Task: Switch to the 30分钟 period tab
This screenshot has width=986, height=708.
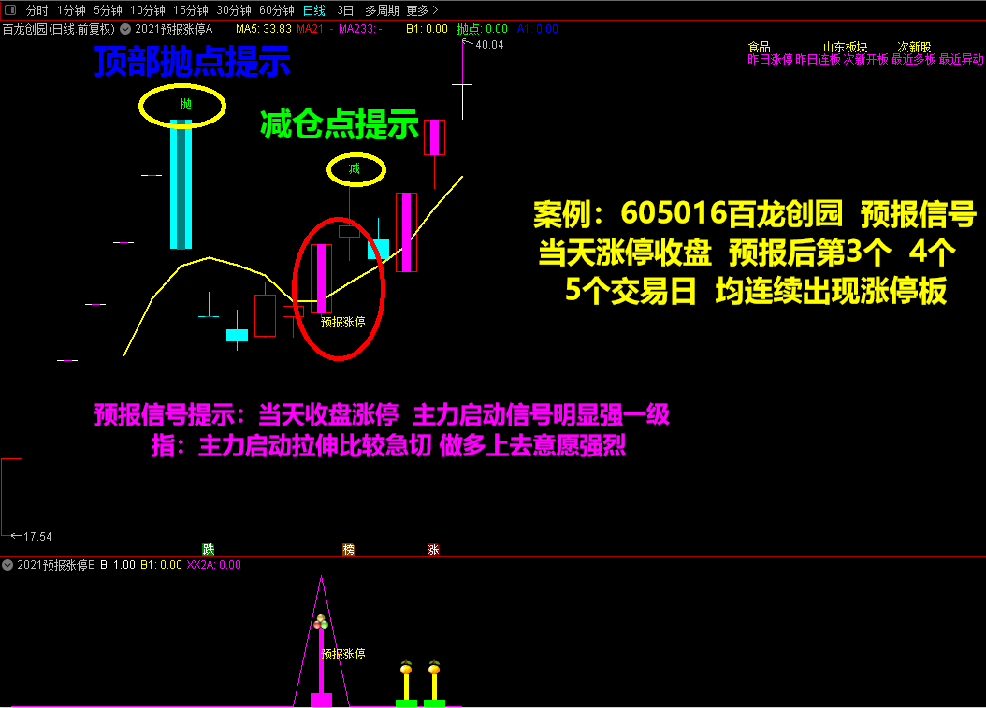Action: coord(233,10)
